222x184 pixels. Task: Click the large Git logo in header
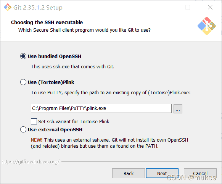(207, 26)
